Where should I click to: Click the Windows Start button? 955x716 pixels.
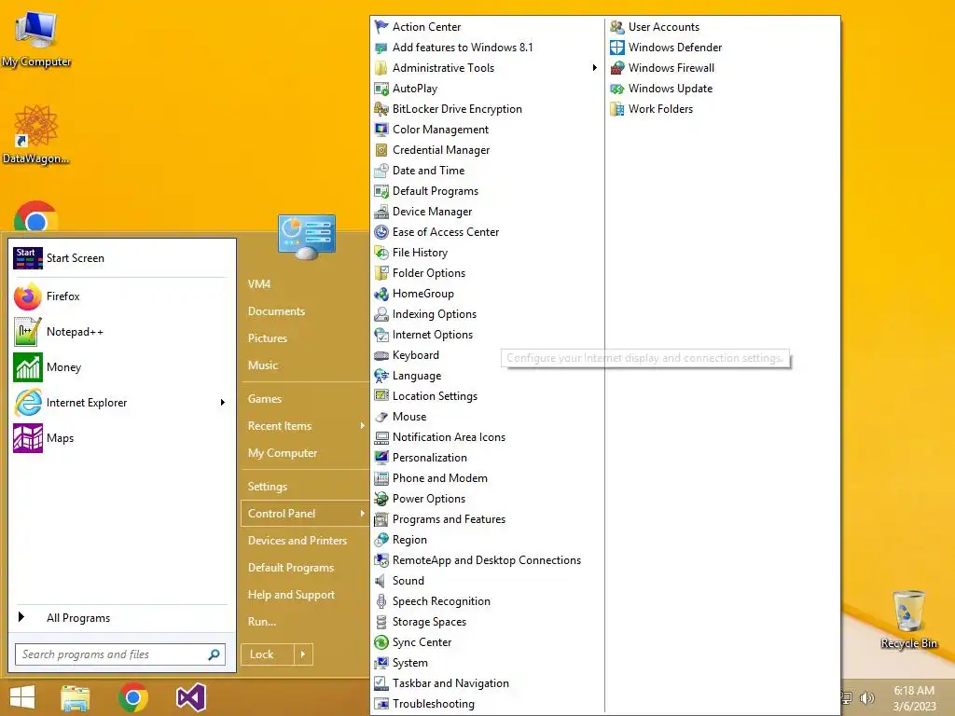click(22, 697)
